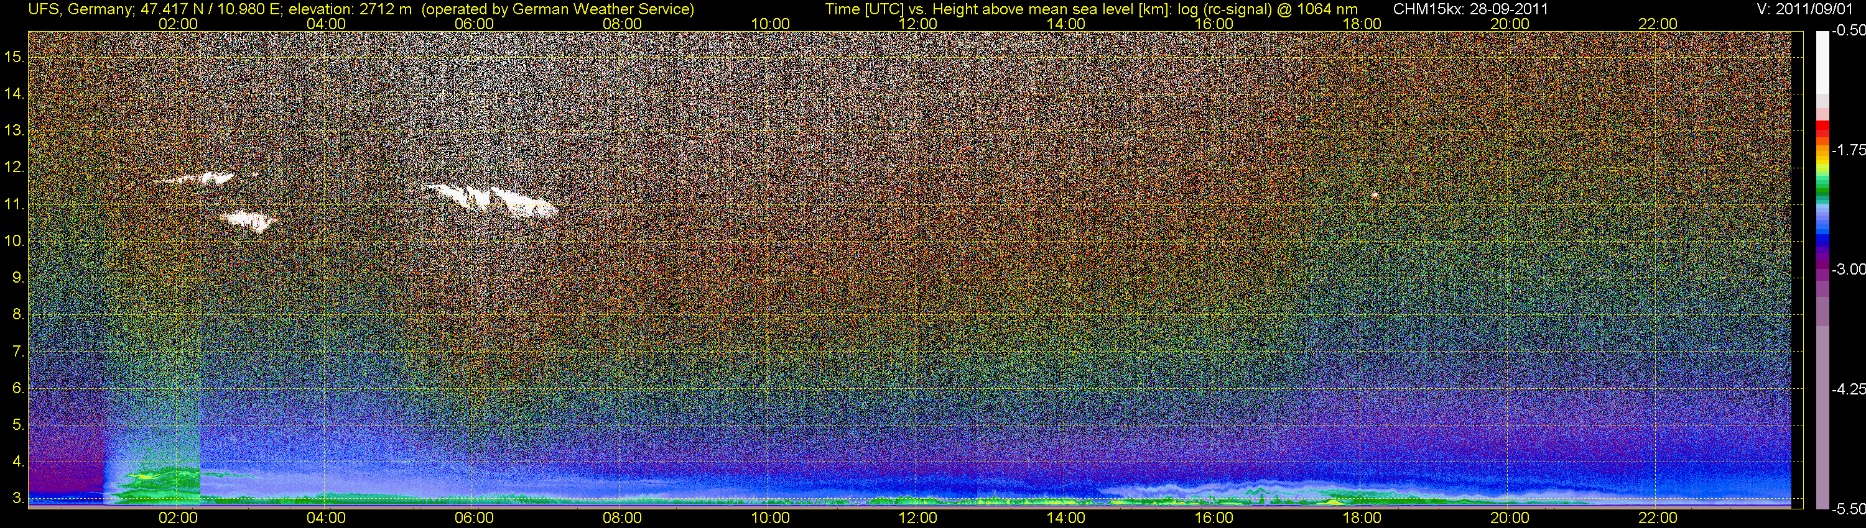Click the V: 2011/09/01 version text
This screenshot has height=528, width=1866.
click(x=1808, y=9)
